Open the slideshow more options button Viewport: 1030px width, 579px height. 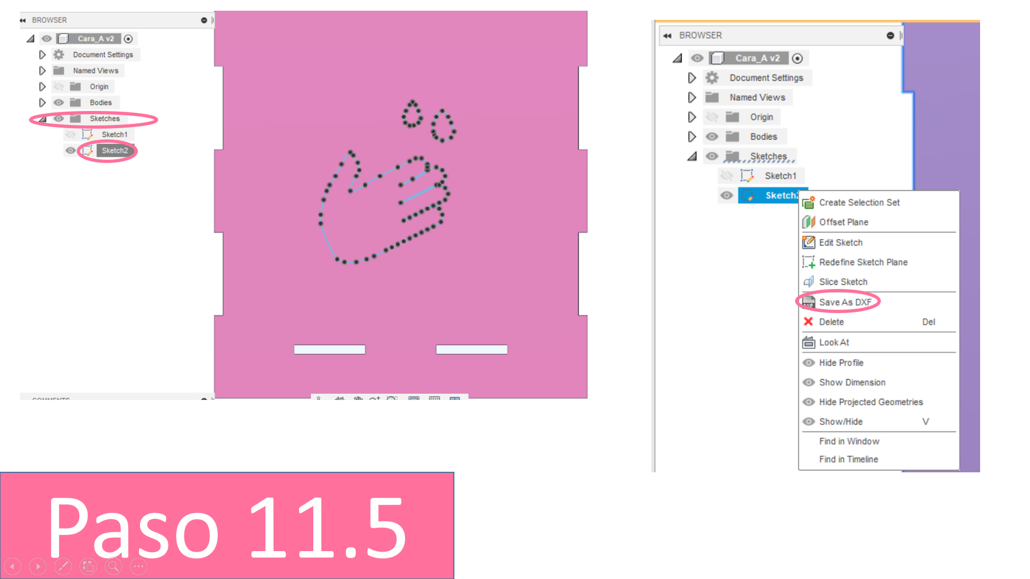tap(138, 566)
